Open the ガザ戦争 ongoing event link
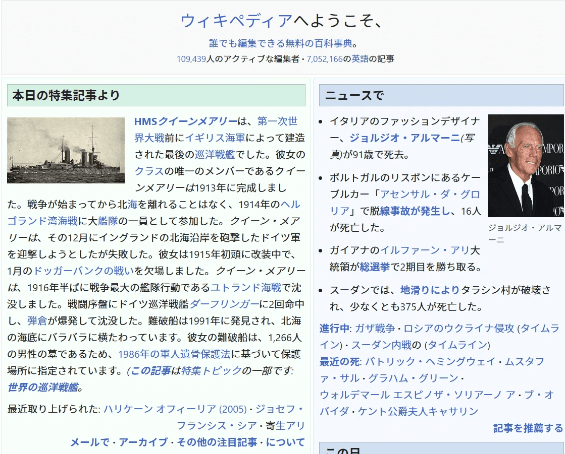 (x=375, y=329)
